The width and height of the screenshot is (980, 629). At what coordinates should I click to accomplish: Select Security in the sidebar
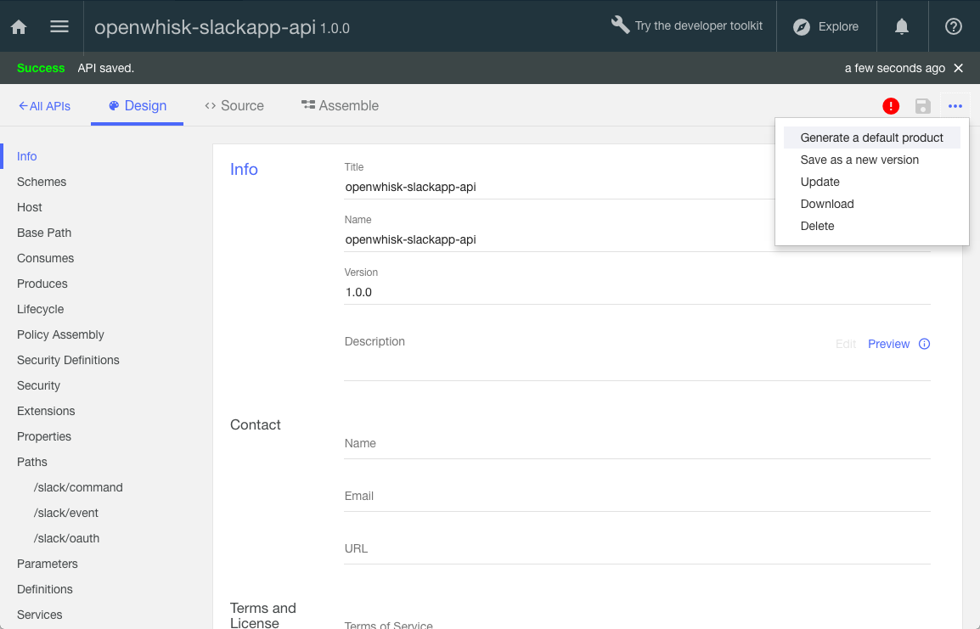38,385
